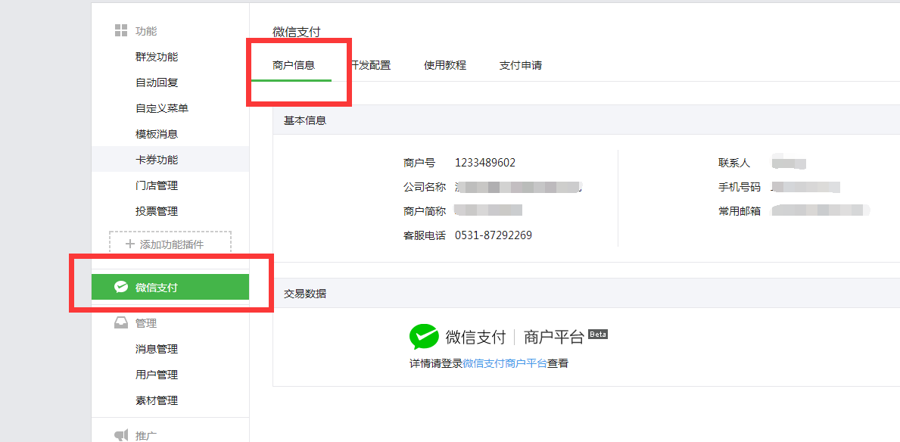
Task: Click the green WeChat Pay logo in 交易数据
Action: tap(424, 337)
